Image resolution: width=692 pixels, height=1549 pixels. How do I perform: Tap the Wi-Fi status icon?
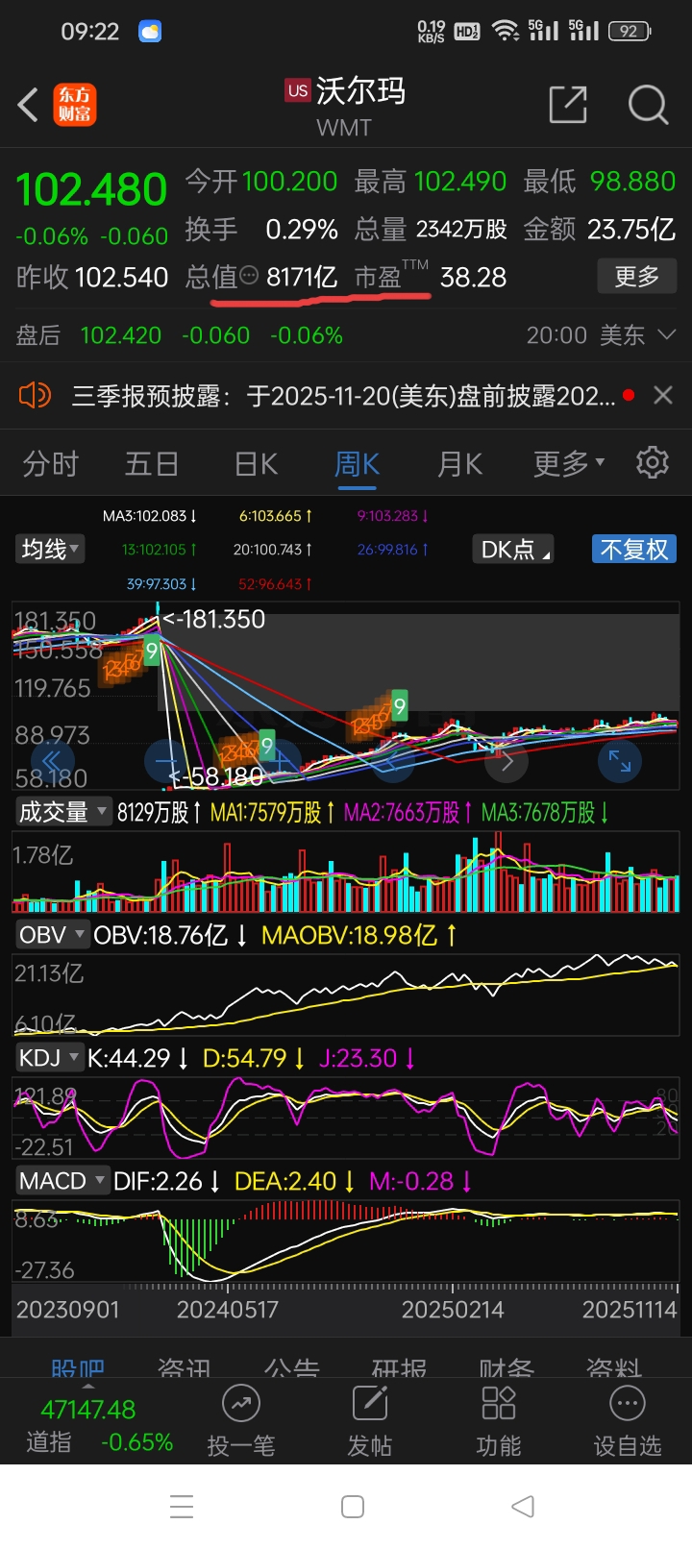pos(506,31)
